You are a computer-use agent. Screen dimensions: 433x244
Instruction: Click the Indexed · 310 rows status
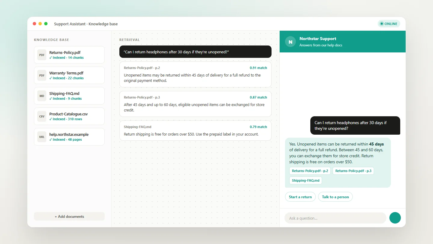(x=66, y=119)
